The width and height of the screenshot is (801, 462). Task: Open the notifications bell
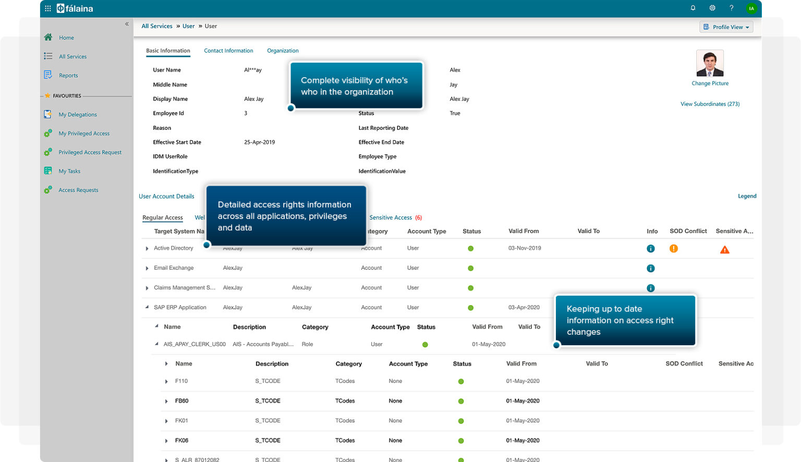pos(693,8)
